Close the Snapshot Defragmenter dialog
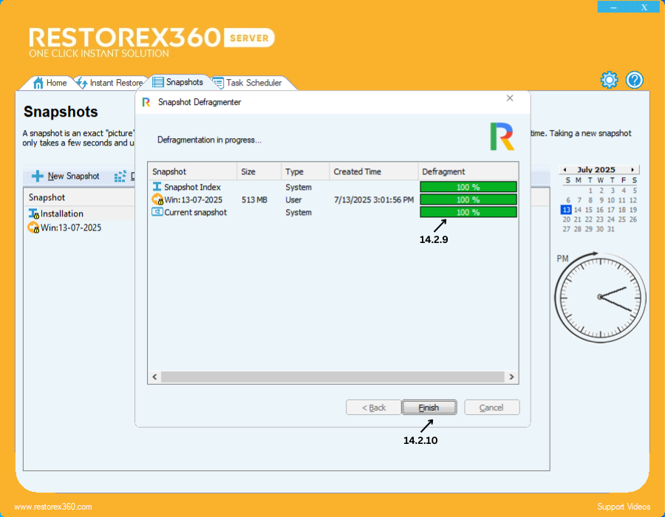Screen dimensions: 665x517 pos(510,98)
